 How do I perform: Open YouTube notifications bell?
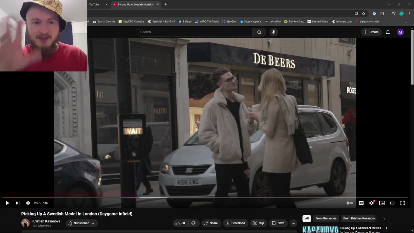coord(388,32)
